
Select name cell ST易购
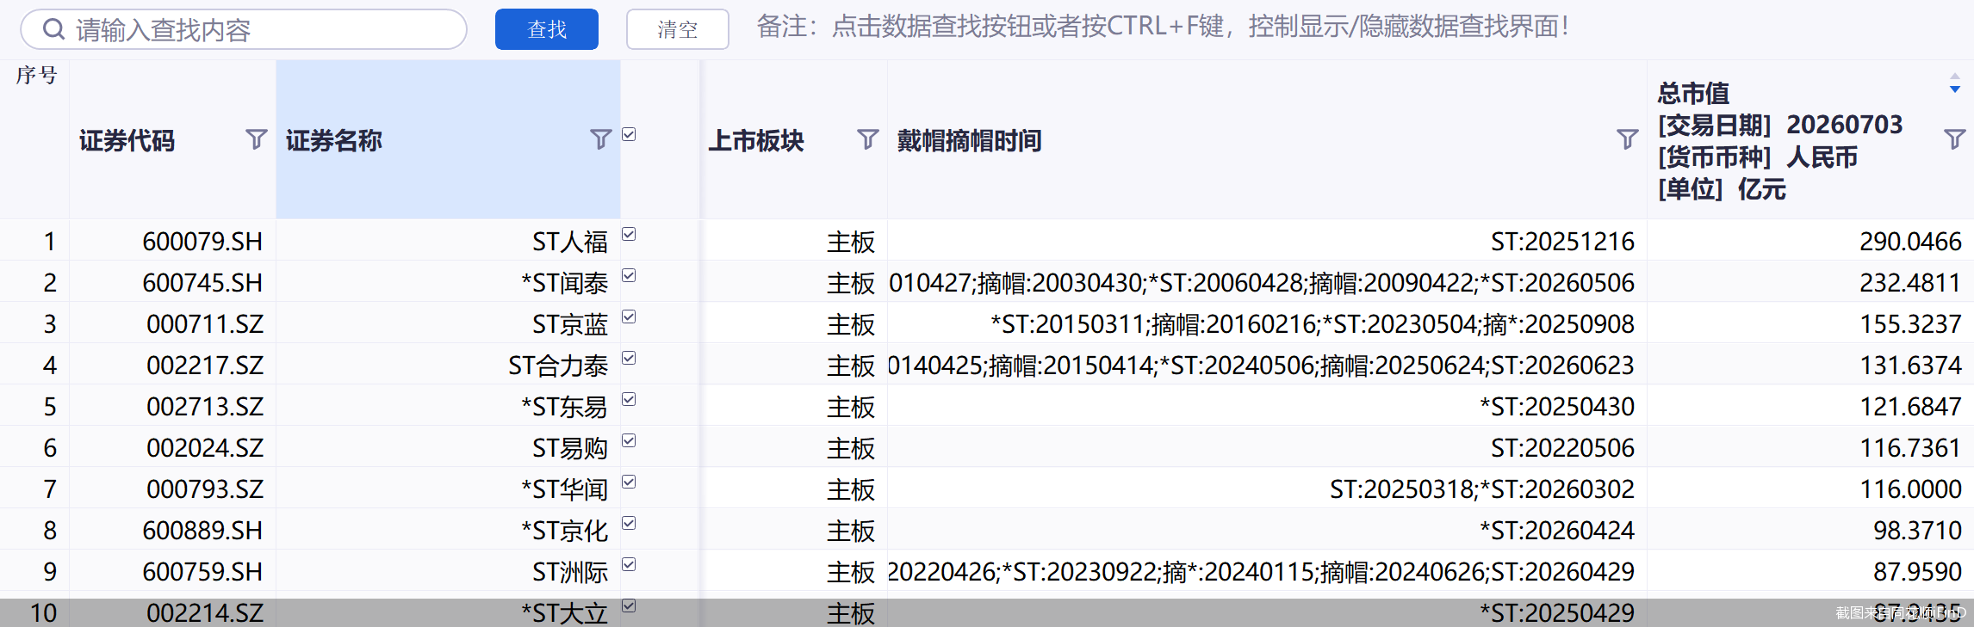click(x=448, y=447)
